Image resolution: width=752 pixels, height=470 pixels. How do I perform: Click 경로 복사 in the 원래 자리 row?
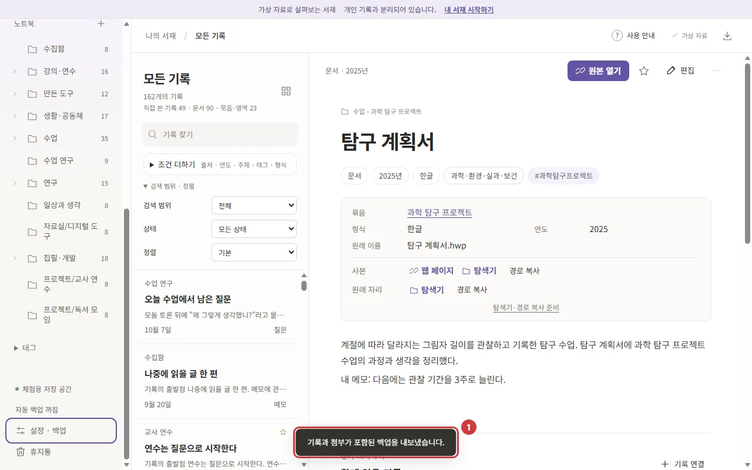[x=472, y=290]
